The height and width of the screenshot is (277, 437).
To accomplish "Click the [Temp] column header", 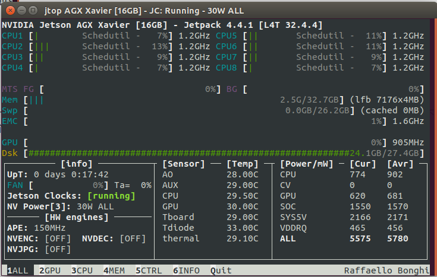I will [x=243, y=164].
